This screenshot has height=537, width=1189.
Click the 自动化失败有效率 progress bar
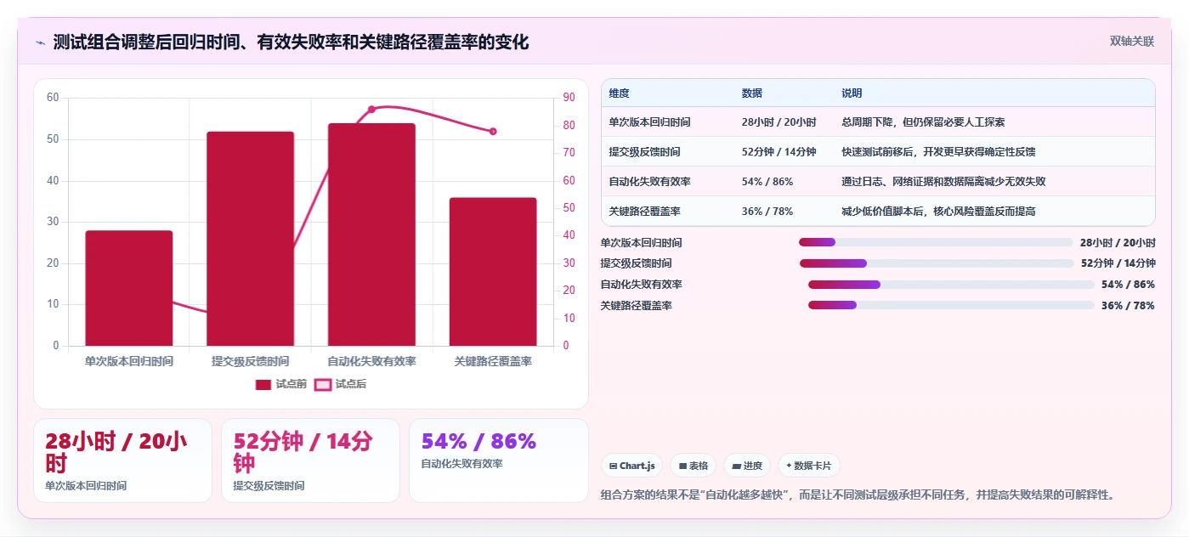pyautogui.click(x=951, y=285)
